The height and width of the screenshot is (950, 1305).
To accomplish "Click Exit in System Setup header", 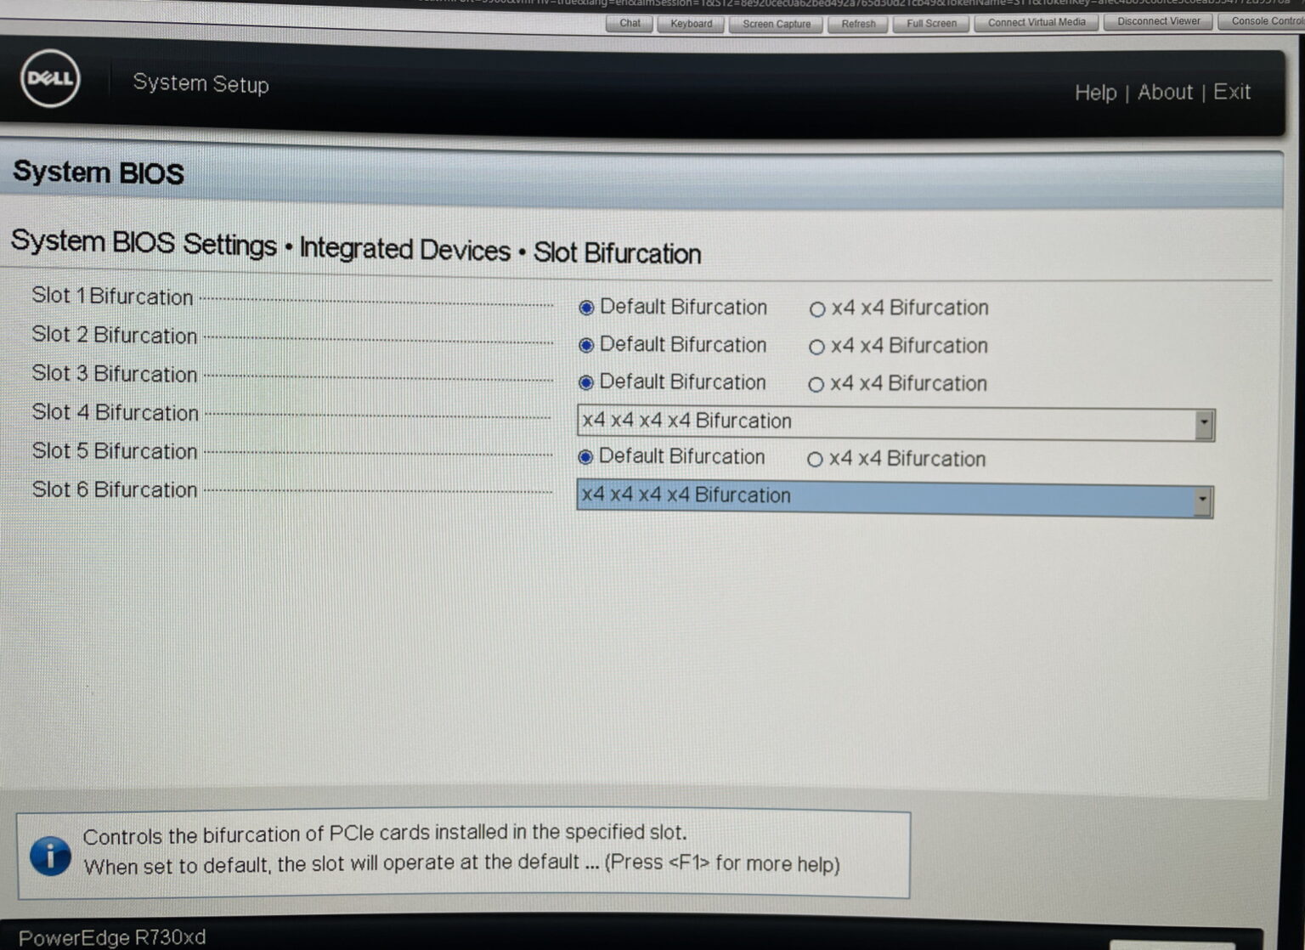I will point(1231,92).
